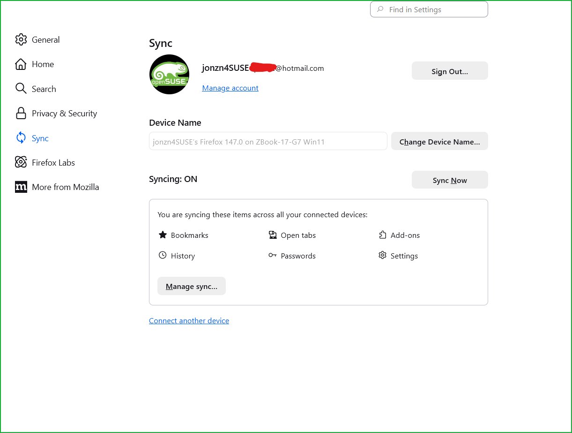The height and width of the screenshot is (433, 572).
Task: Click the Sign Out button
Action: [450, 71]
